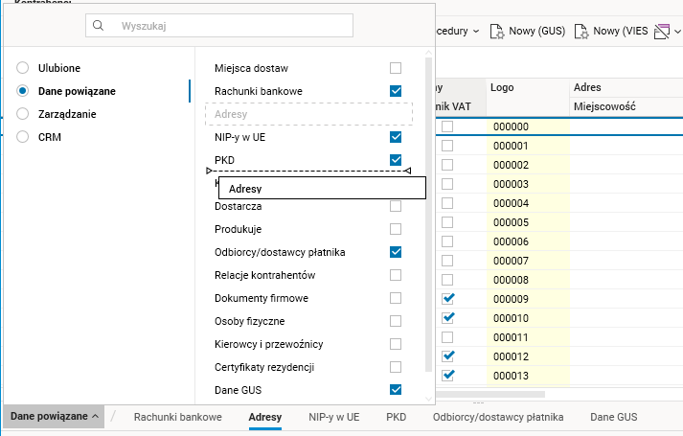Image resolution: width=683 pixels, height=436 pixels.
Task: Click the purple filter toolbar icon
Action: click(661, 32)
